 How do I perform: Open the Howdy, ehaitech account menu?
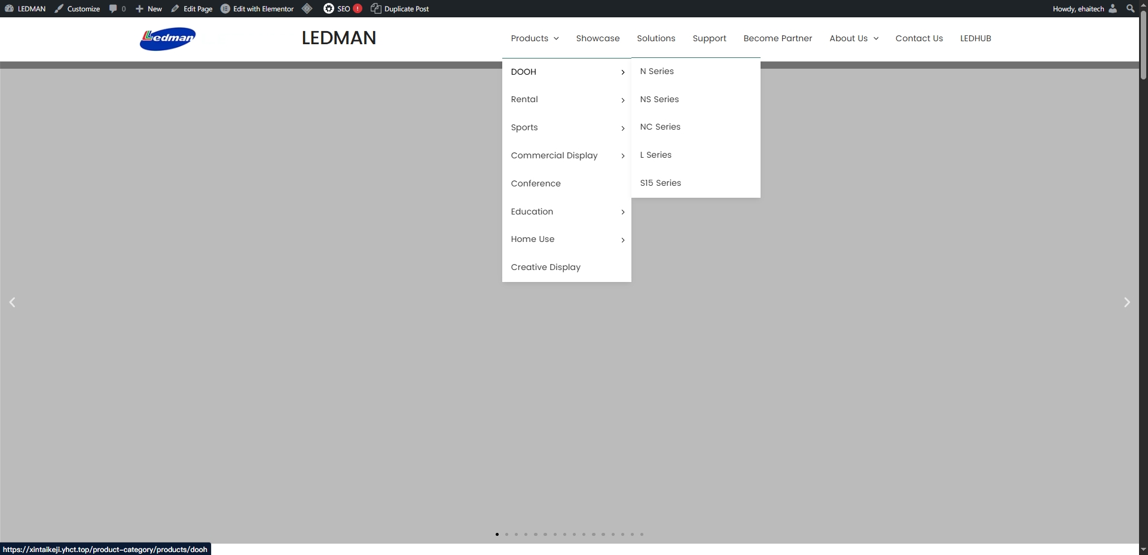(1085, 8)
